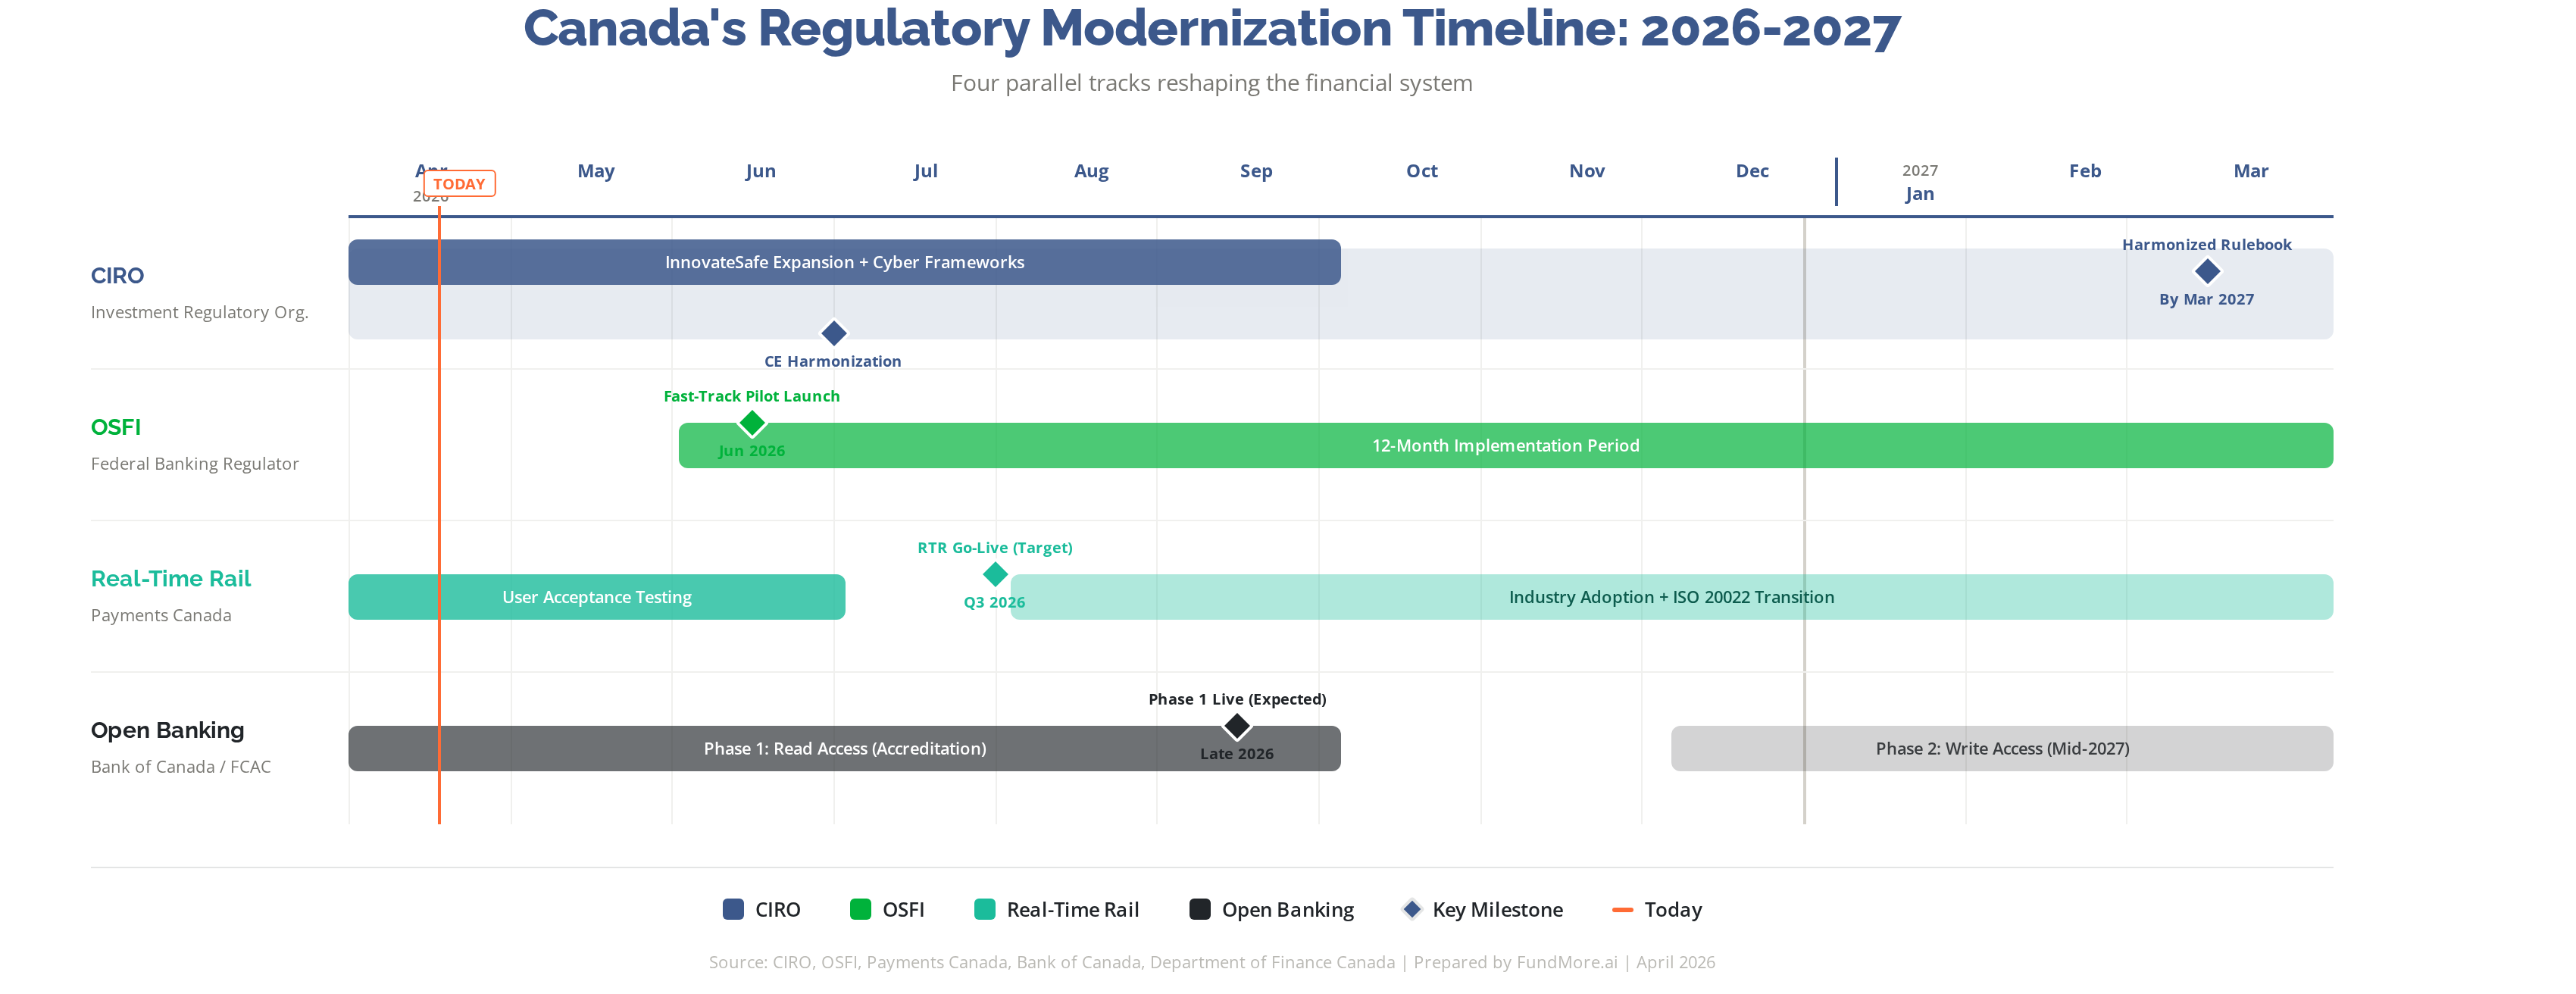
Task: Click the Phase 1 Live (Expected) milestone
Action: [x=1237, y=726]
